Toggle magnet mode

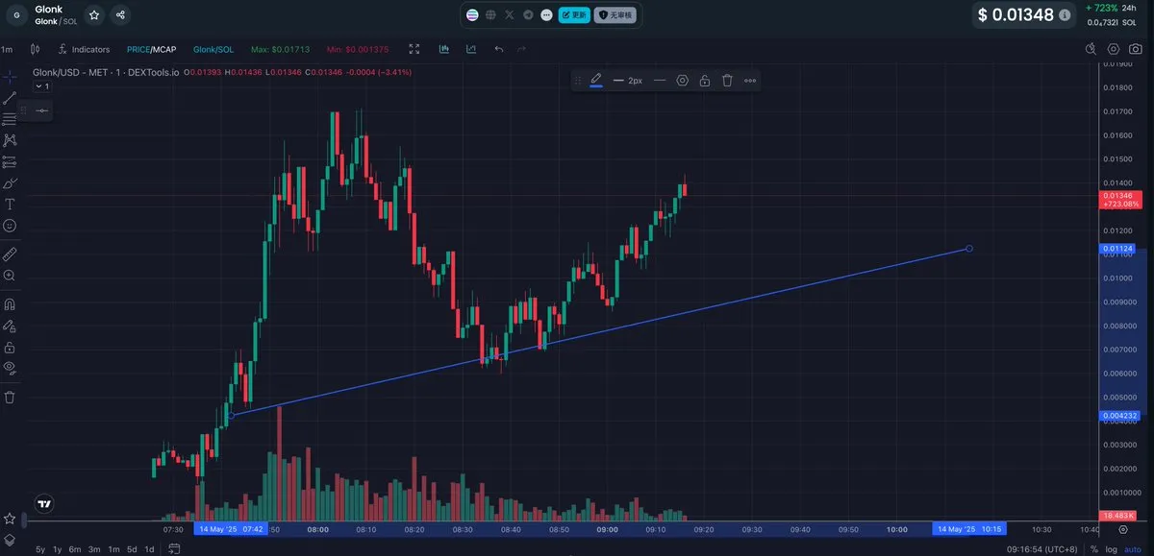point(10,303)
